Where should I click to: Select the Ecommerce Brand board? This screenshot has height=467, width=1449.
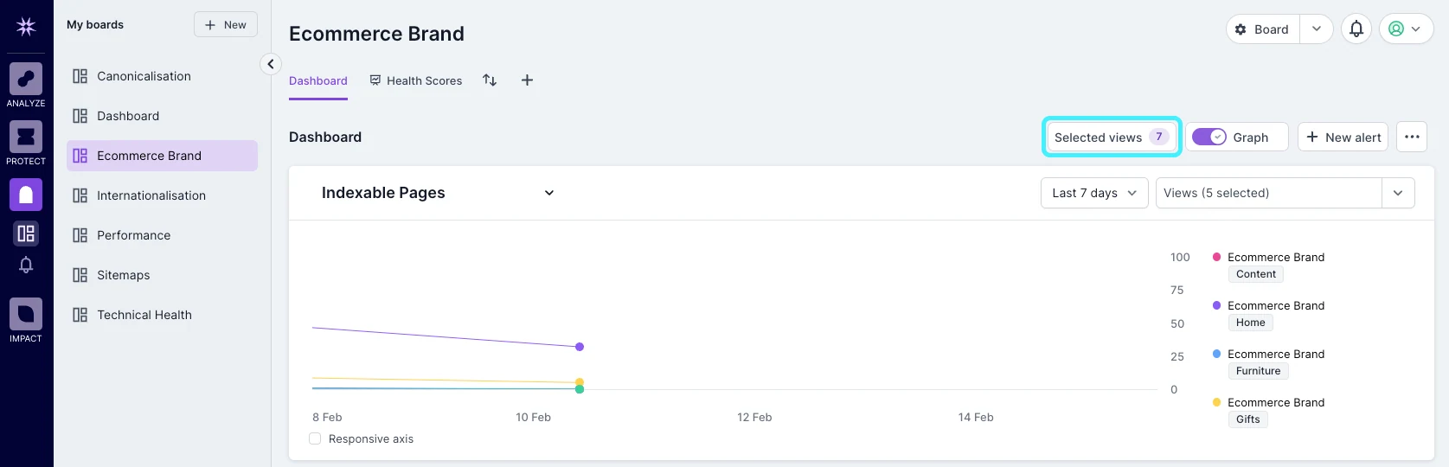(x=162, y=156)
